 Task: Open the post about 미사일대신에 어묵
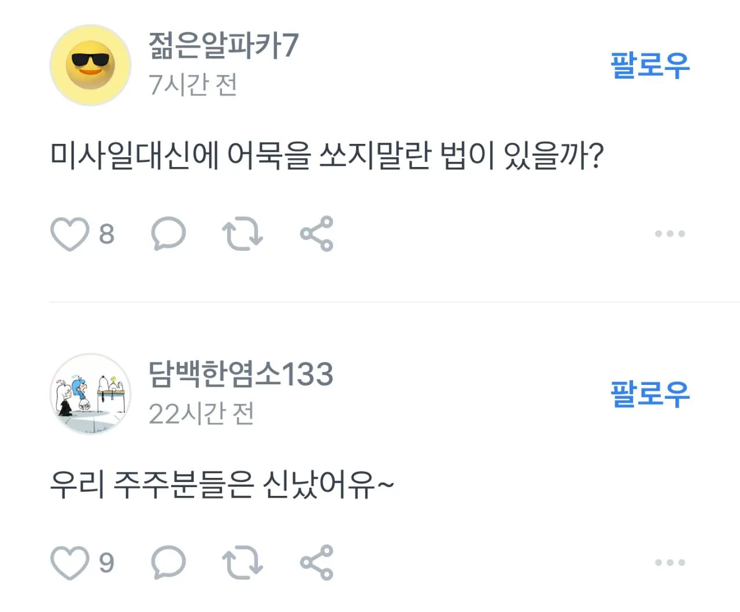click(327, 155)
